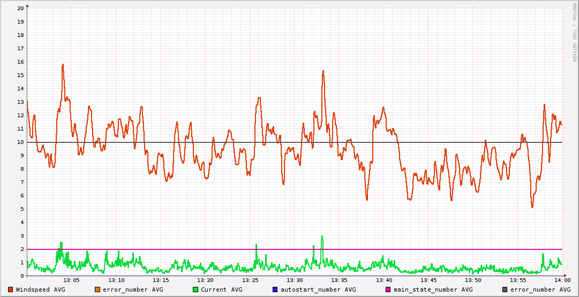The width and height of the screenshot is (579, 297).
Task: Select the autostart_number AVG legend label
Action: (x=318, y=290)
